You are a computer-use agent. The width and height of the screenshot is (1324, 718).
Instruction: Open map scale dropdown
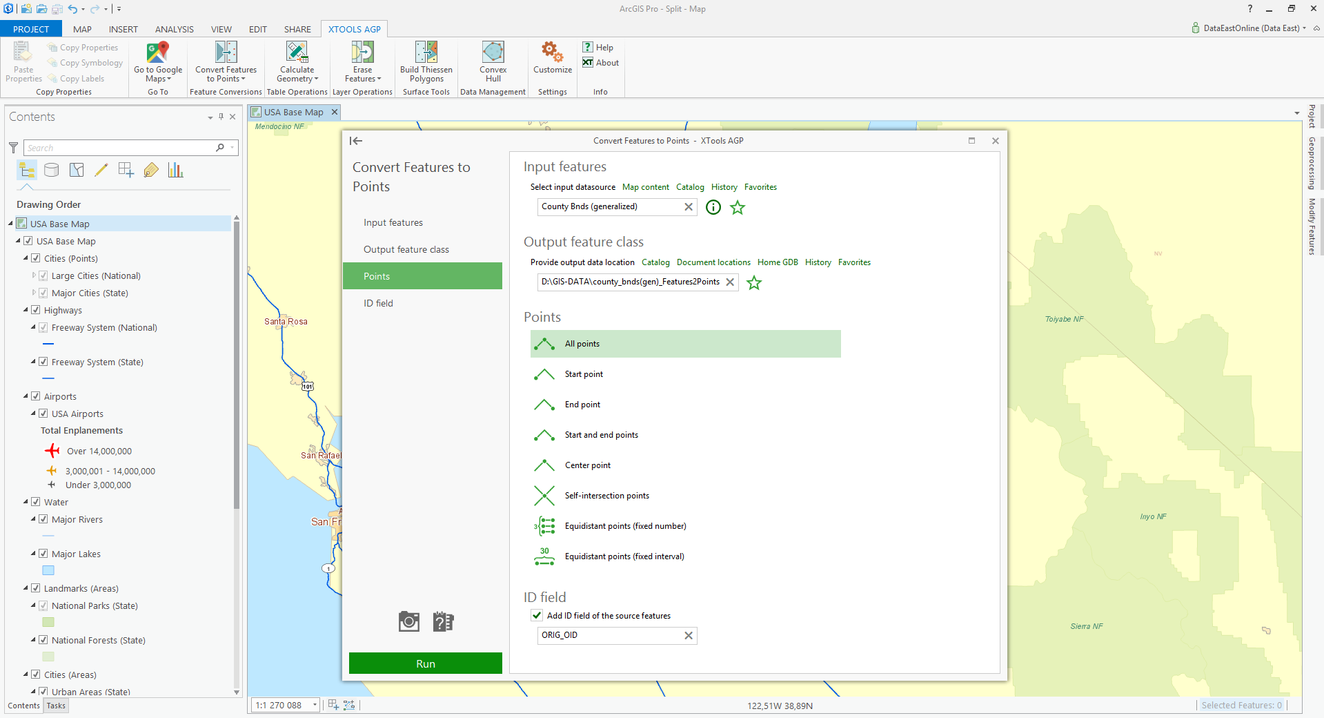pyautogui.click(x=315, y=705)
